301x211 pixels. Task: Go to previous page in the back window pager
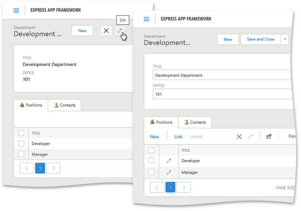[27, 168]
